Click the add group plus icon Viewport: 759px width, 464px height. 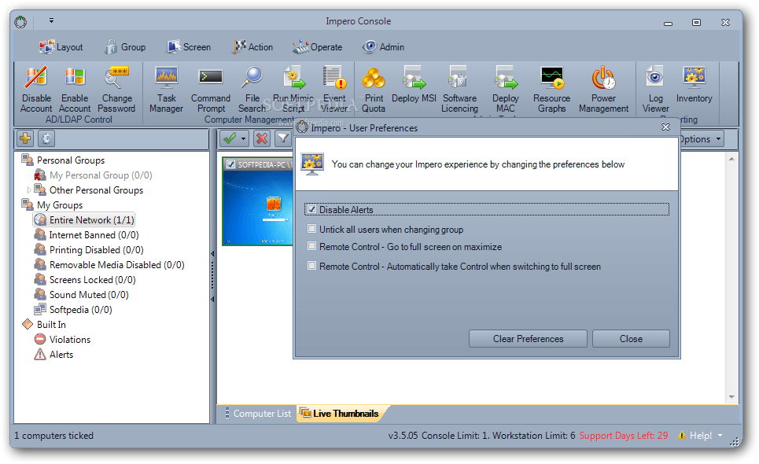[x=25, y=139]
